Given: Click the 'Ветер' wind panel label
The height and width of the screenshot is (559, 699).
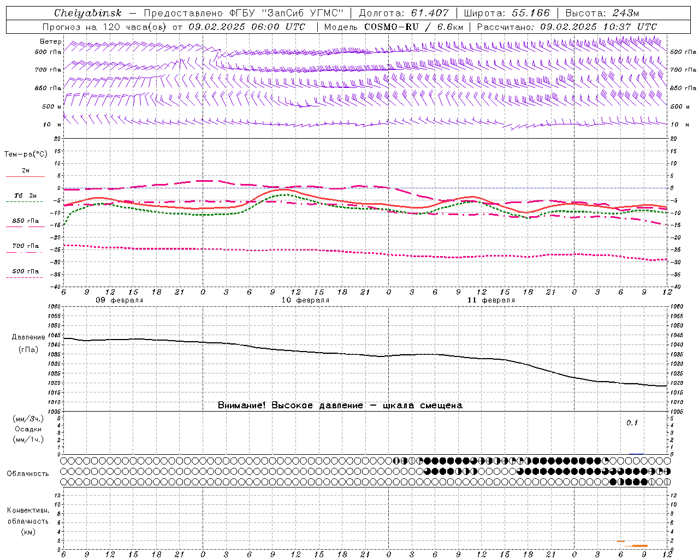Looking at the screenshot, I should click(50, 41).
